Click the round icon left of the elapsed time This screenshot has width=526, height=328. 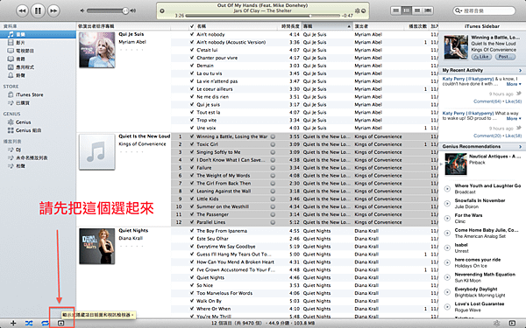click(162, 10)
